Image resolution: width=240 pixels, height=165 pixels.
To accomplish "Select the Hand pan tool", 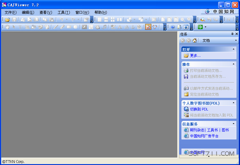I will 7,27.
